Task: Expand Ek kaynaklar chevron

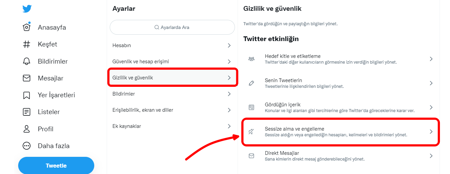Action: point(229,126)
